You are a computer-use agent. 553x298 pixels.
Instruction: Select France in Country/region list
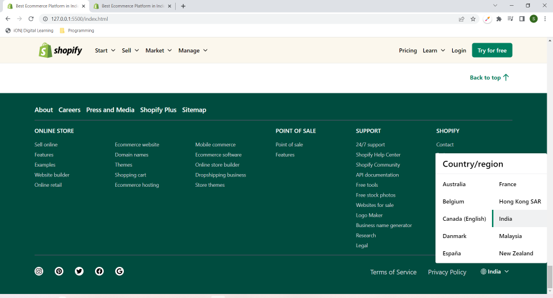507,184
